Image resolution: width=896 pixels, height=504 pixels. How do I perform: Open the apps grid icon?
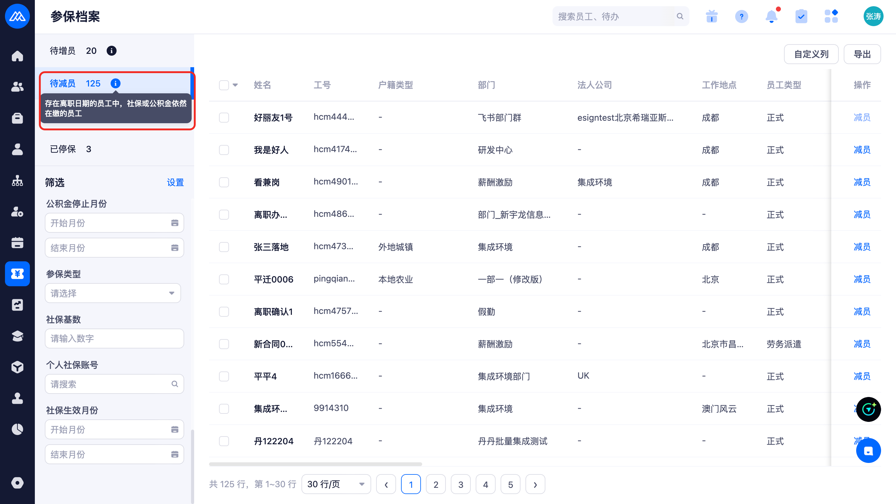tap(831, 16)
